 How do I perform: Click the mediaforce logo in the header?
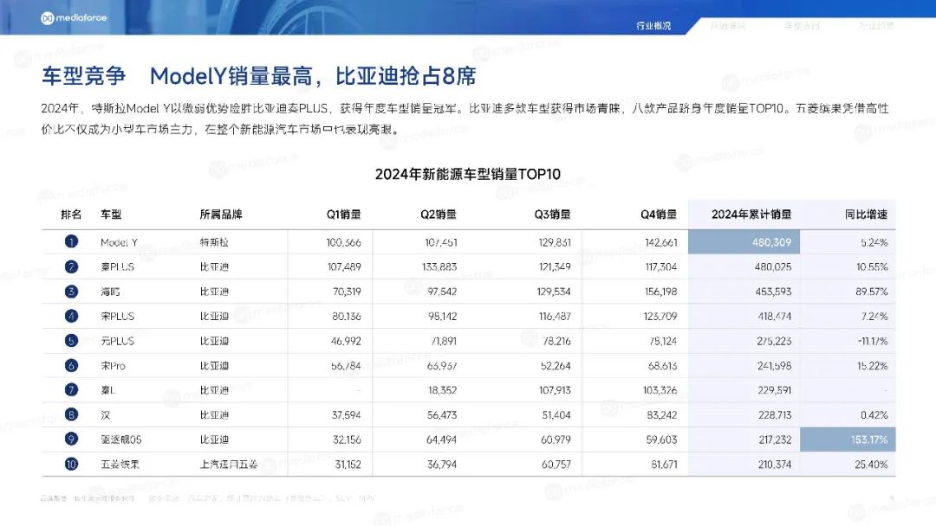pos(74,17)
